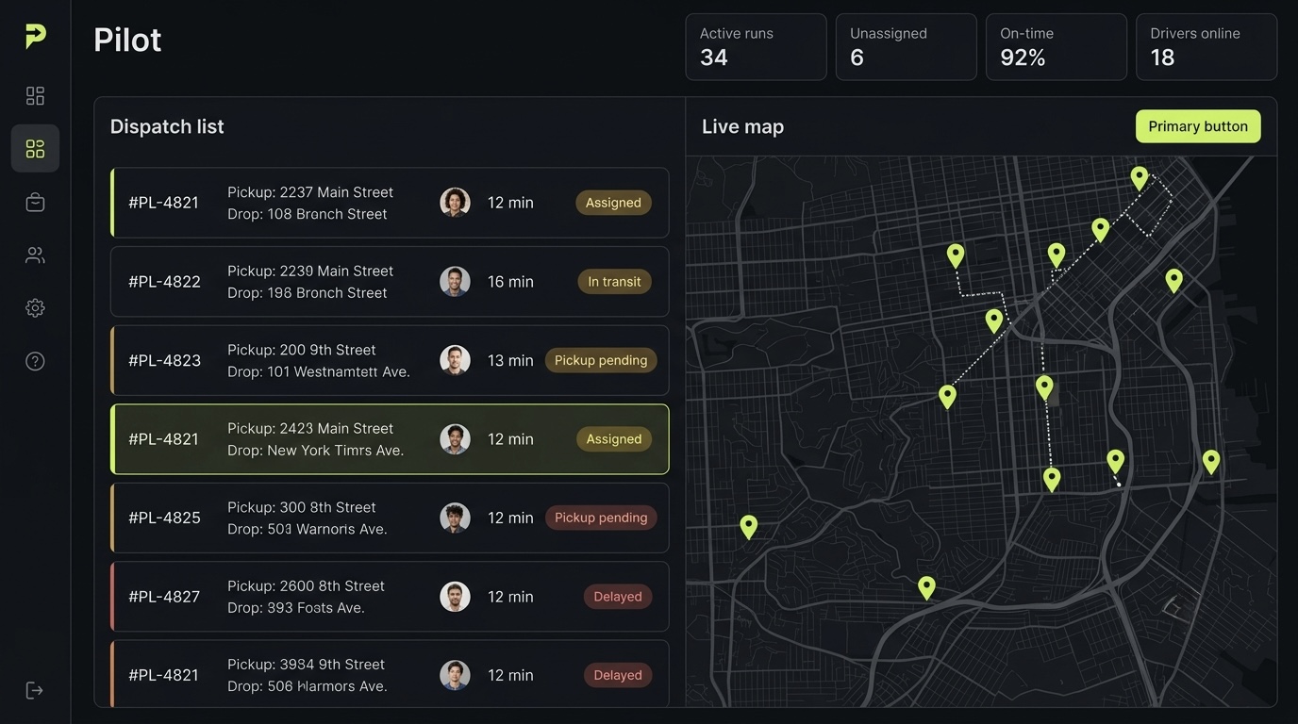Screen dimensions: 1298x724
Task: Click the Pickup: 300 8th Street address
Action: click(302, 507)
